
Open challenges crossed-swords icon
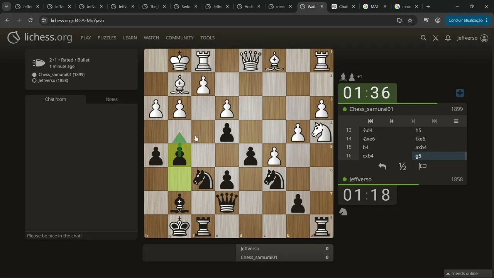(436, 38)
